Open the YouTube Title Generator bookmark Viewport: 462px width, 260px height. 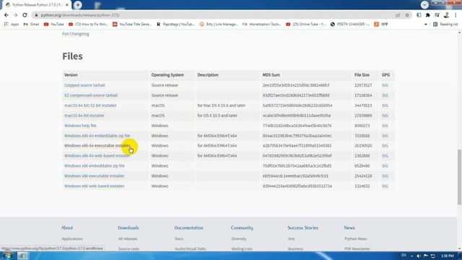coord(132,24)
